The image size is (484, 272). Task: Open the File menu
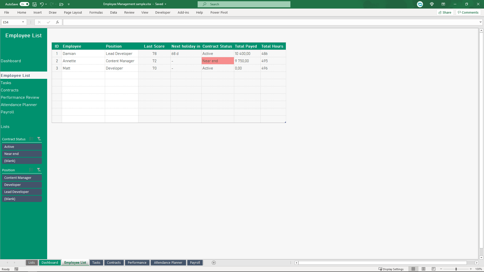point(7,12)
